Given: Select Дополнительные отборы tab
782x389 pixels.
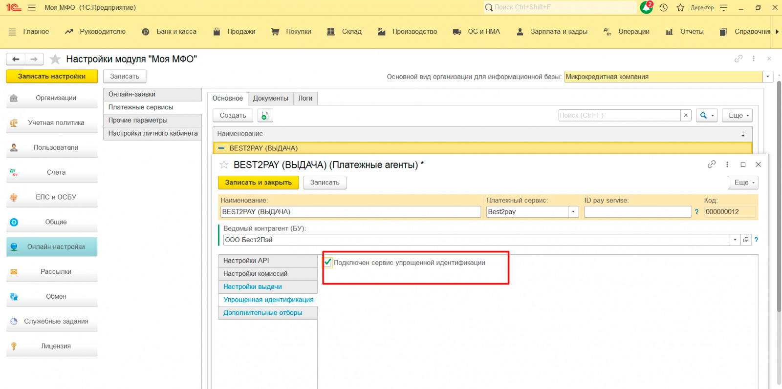Looking at the screenshot, I should click(268, 313).
